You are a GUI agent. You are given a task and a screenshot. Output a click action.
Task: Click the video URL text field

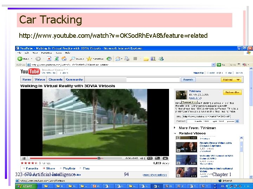pyautogui.click(x=207, y=117)
